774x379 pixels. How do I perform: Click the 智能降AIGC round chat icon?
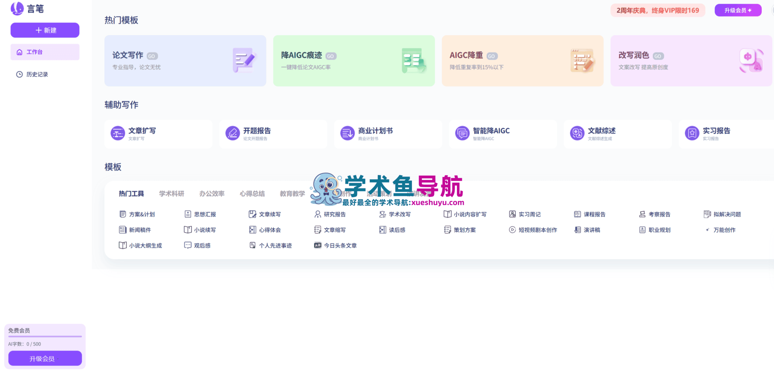click(462, 133)
